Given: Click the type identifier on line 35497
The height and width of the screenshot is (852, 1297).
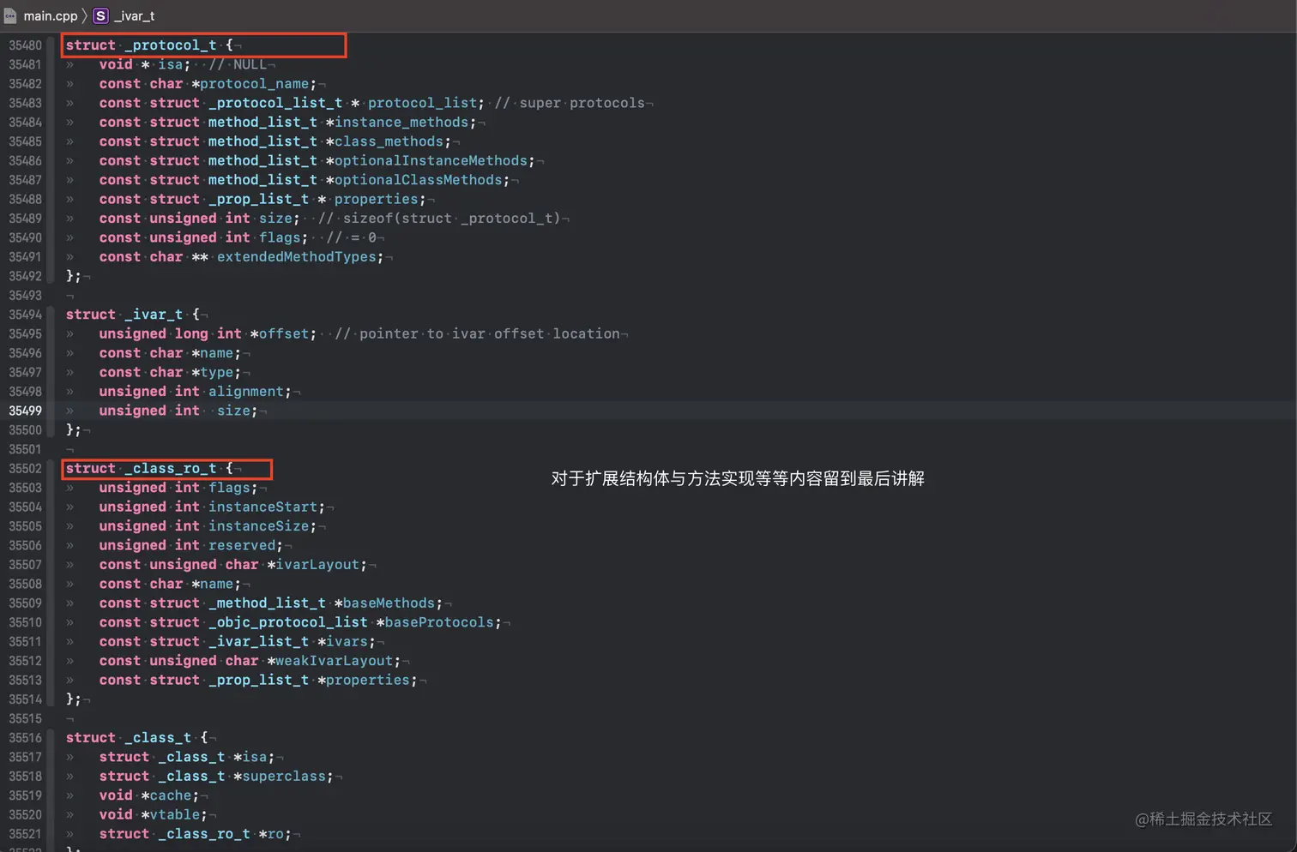Looking at the screenshot, I should 216,372.
